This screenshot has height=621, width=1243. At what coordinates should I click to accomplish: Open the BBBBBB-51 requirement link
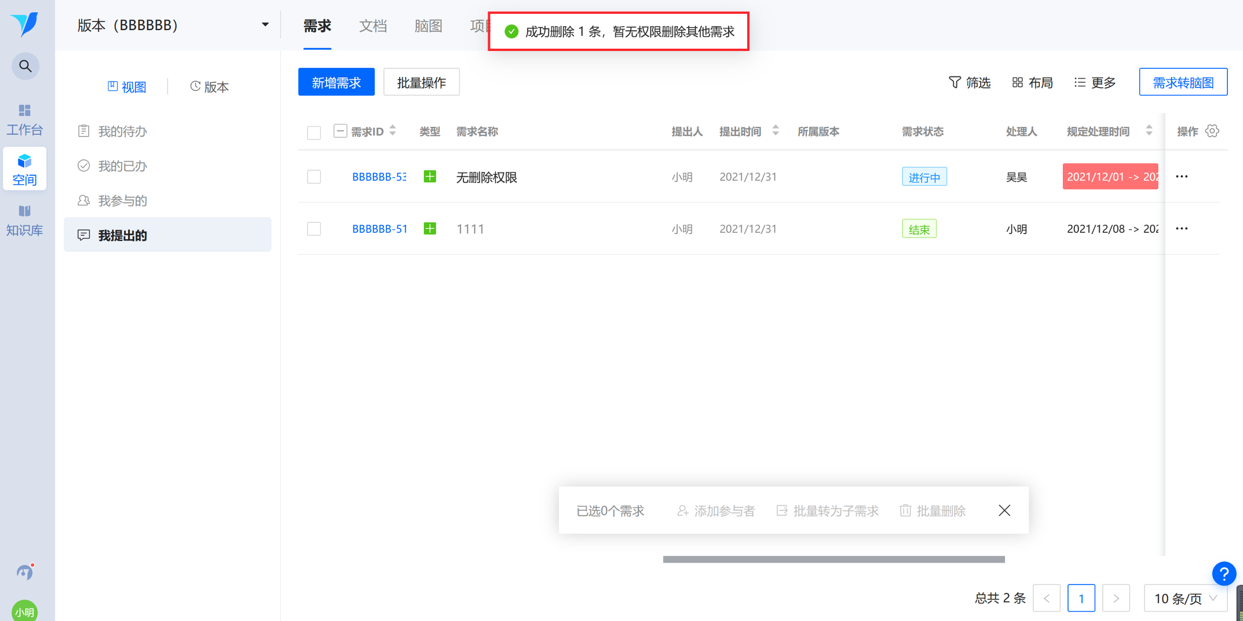click(380, 229)
